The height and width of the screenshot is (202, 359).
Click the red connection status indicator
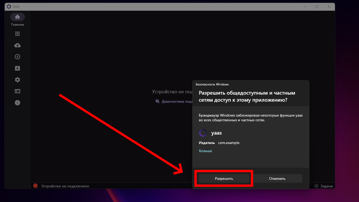pyautogui.click(x=36, y=186)
